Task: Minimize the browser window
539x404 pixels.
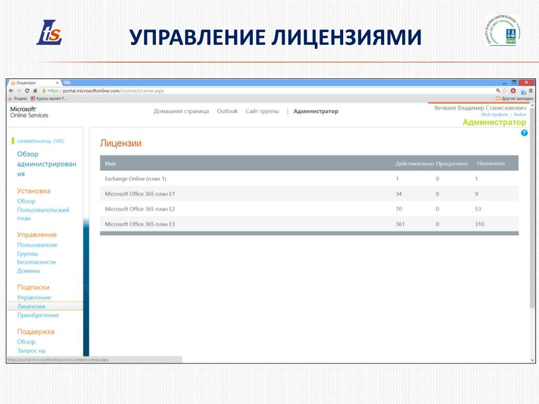Action: [504, 83]
